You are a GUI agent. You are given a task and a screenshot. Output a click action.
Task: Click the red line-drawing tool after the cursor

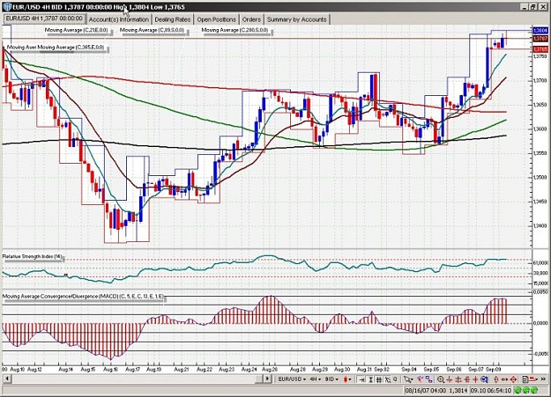420,379
